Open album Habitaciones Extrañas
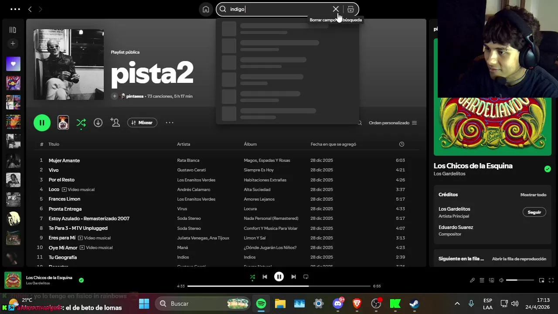The height and width of the screenshot is (314, 558). 265,180
